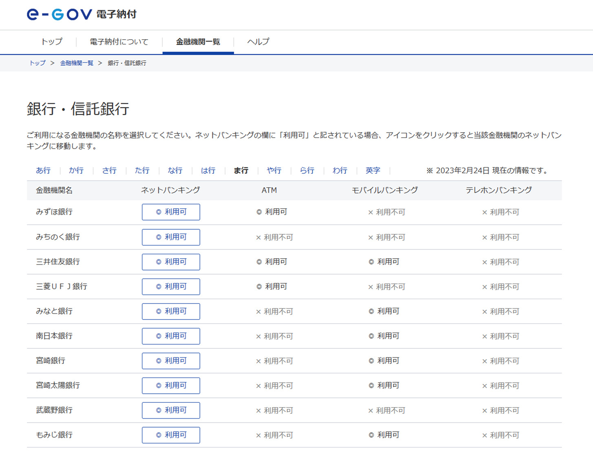This screenshot has height=459, width=593.
Task: Click the 宮崎銀行 bank name
Action: 51,361
